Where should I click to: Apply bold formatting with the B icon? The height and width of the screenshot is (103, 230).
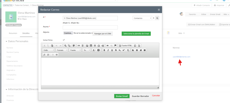tap(104, 50)
